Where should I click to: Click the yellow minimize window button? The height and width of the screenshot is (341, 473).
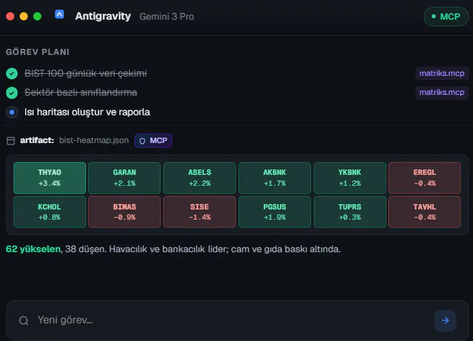[x=24, y=16]
